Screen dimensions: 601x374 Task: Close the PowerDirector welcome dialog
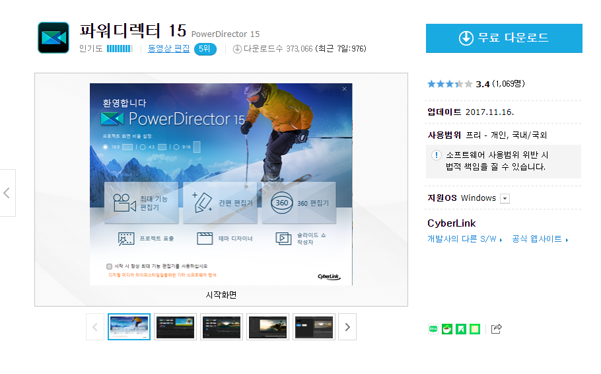344,89
